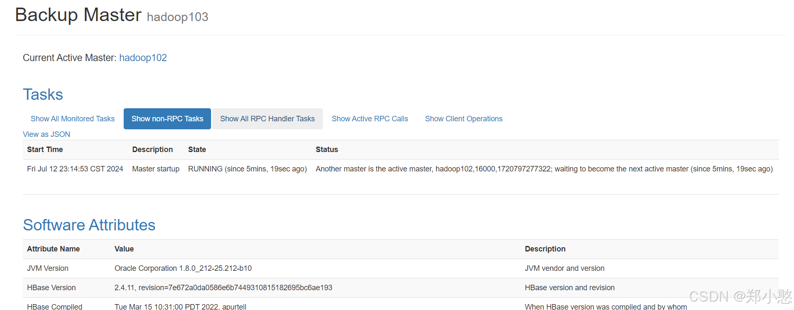Switch to Show All RPC Handler Tasks
Screen dimensions: 794x310
[x=267, y=119]
